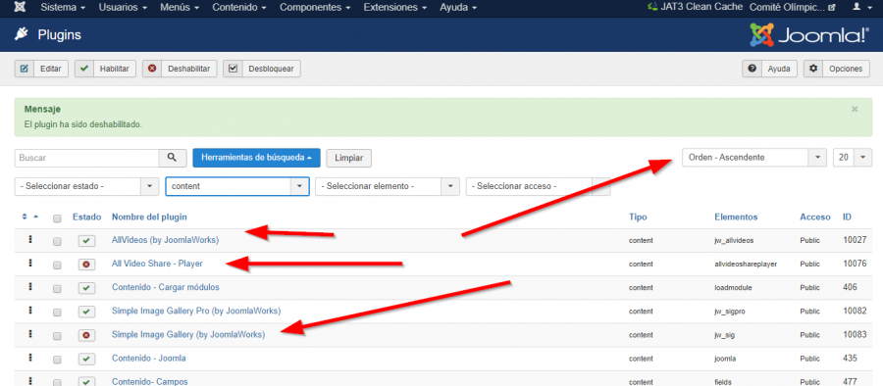The height and width of the screenshot is (386, 883).
Task: Open the Componentes menu
Action: (x=315, y=8)
